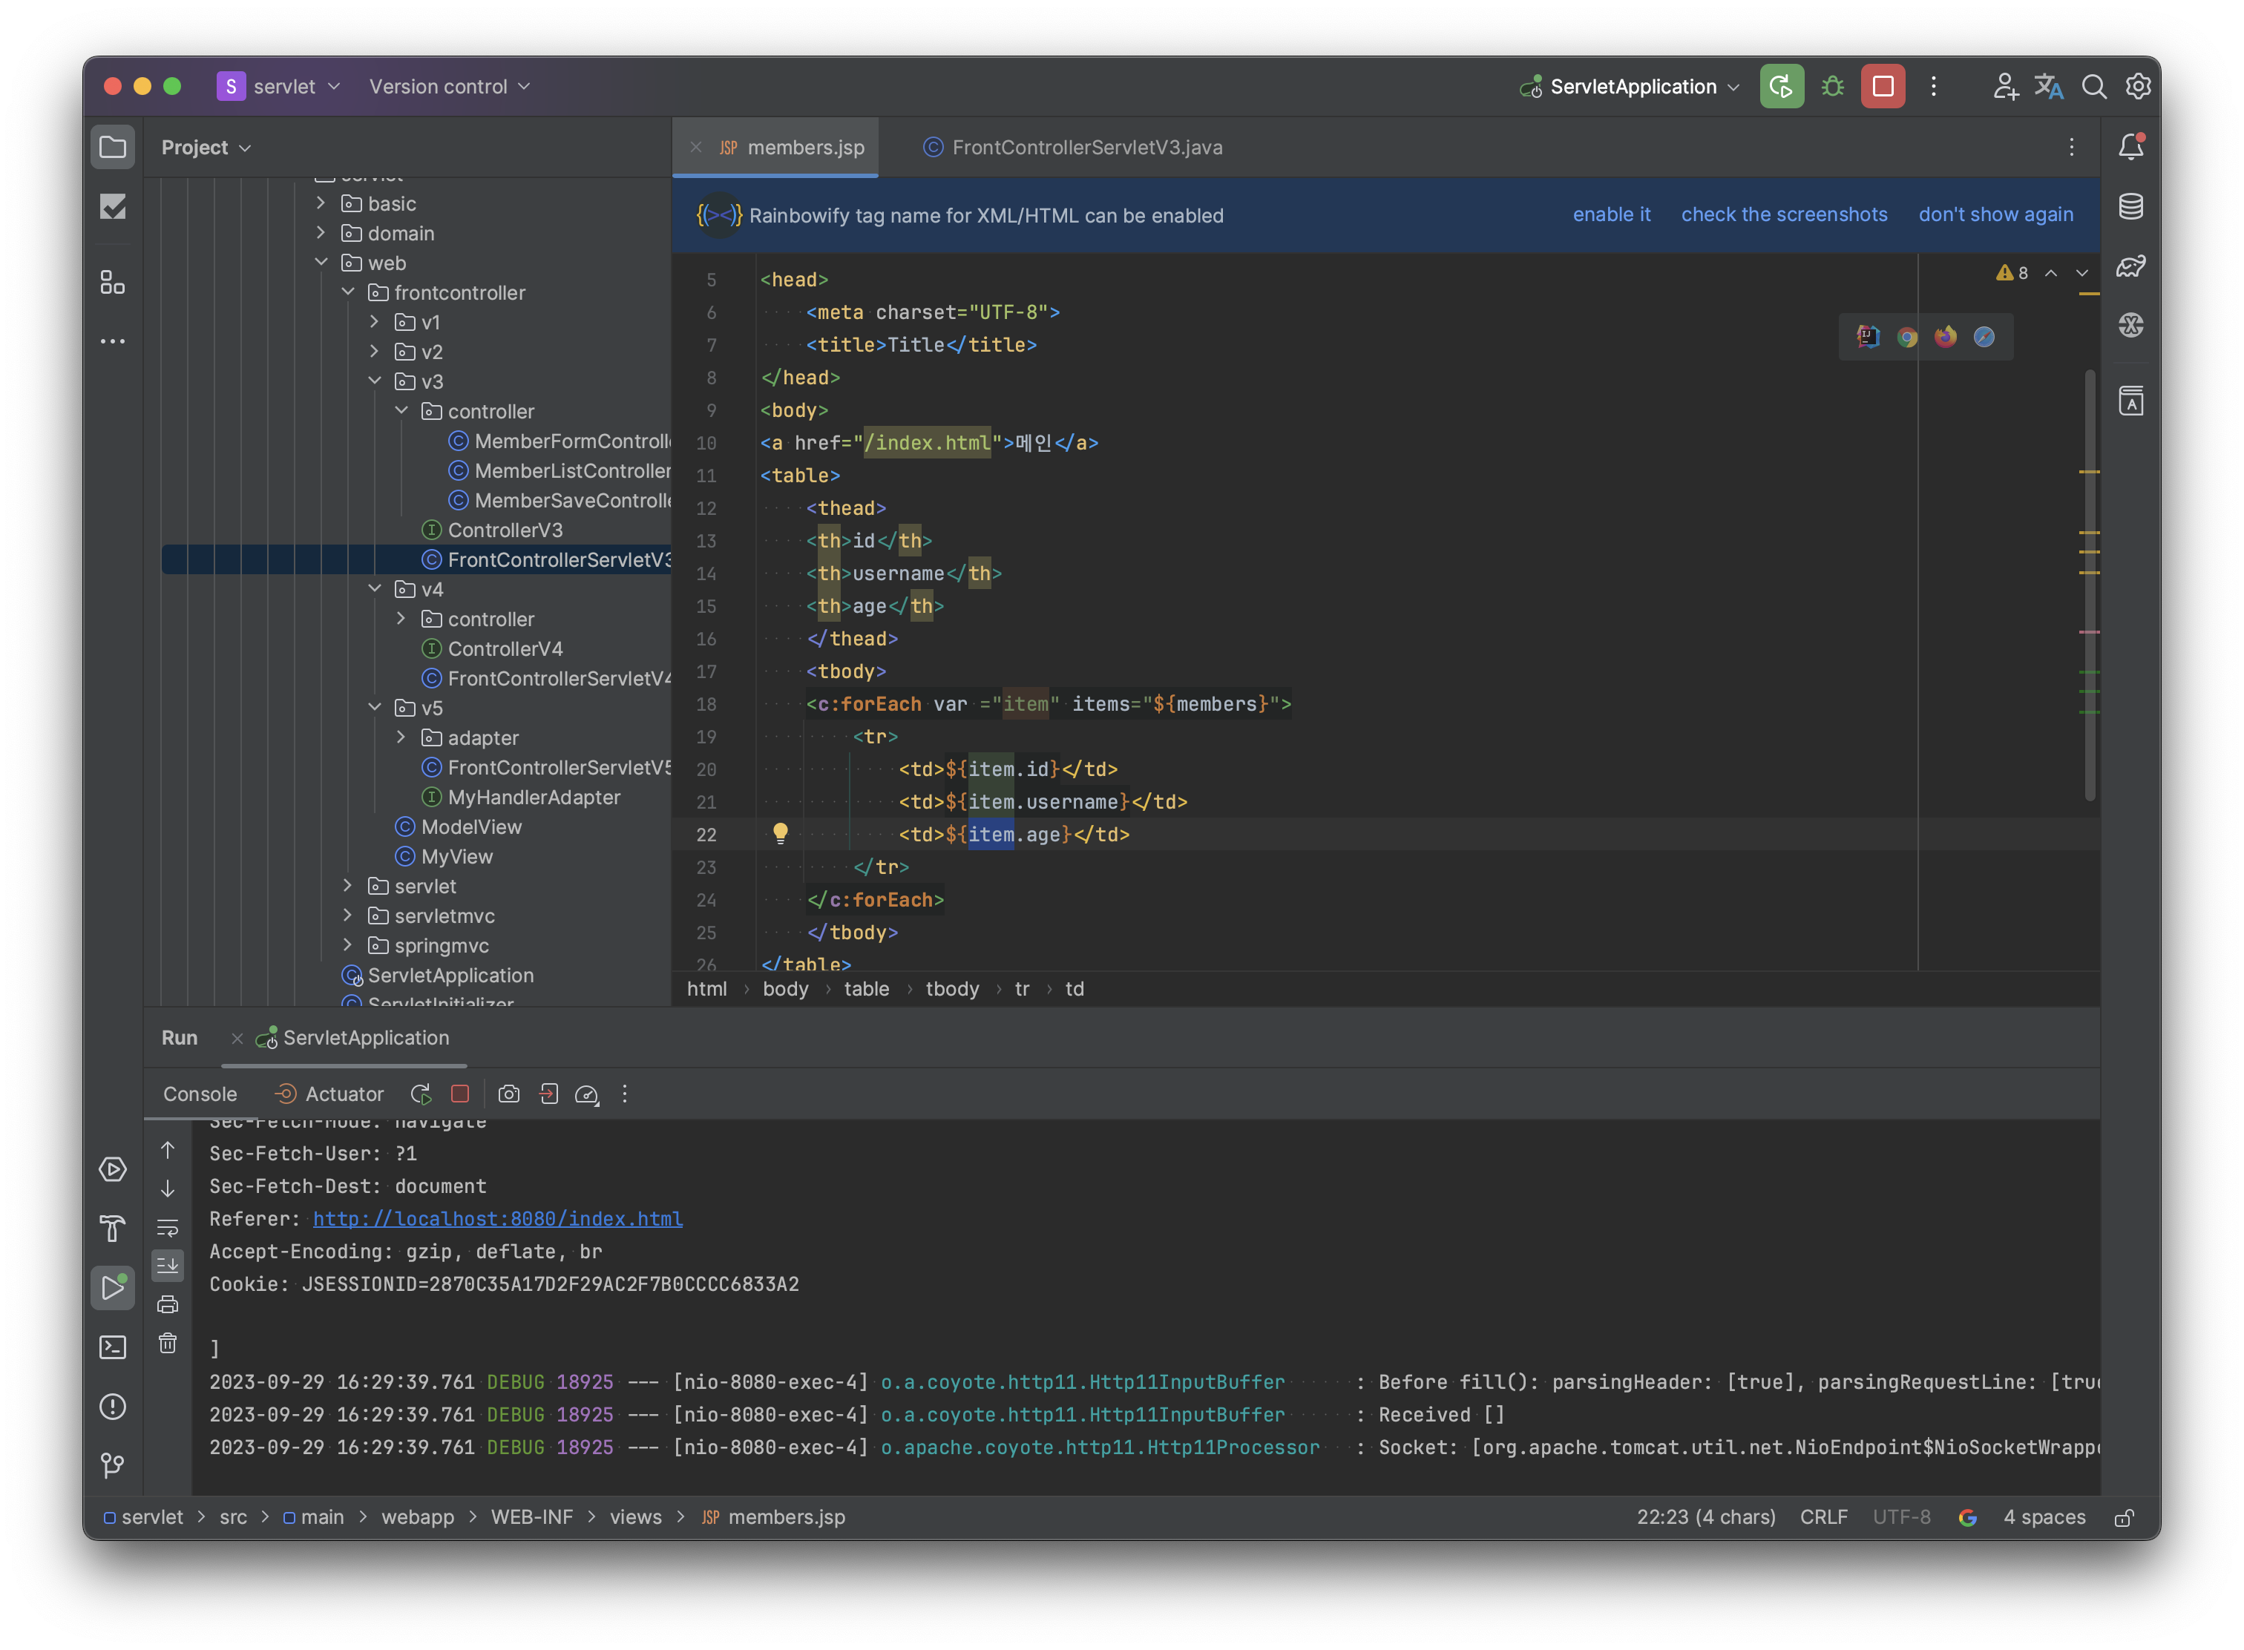
Task: Select ModelView class in project tree
Action: (x=458, y=826)
